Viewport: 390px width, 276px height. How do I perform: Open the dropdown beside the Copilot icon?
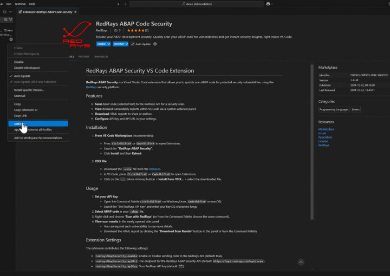pyautogui.click(x=271, y=4)
